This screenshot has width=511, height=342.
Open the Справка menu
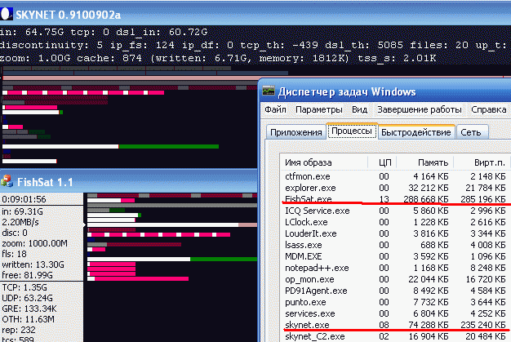point(488,109)
